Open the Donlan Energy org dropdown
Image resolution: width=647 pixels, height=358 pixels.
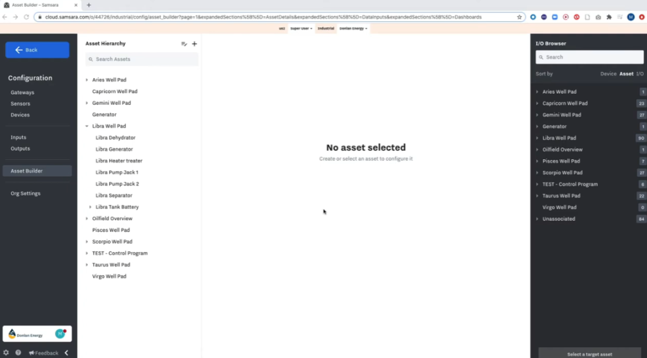[x=353, y=28]
